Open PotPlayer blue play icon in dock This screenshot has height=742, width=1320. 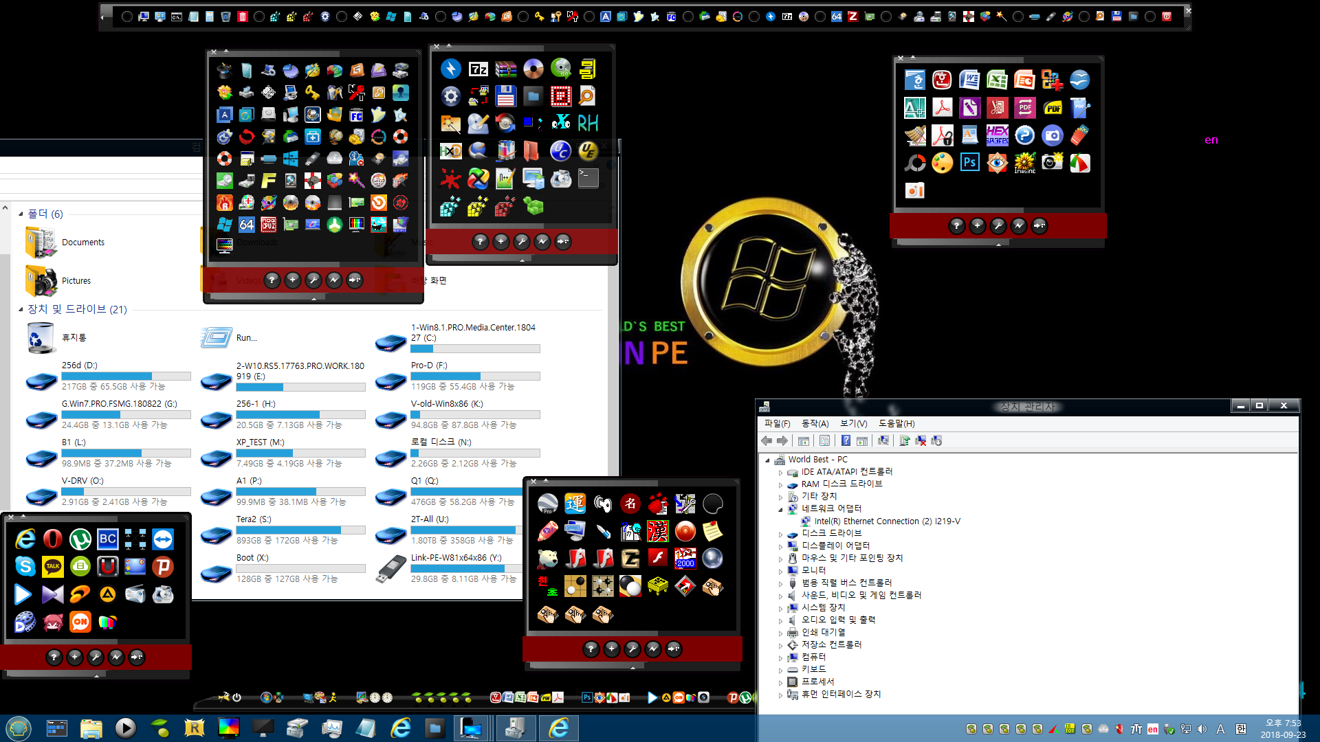point(23,594)
